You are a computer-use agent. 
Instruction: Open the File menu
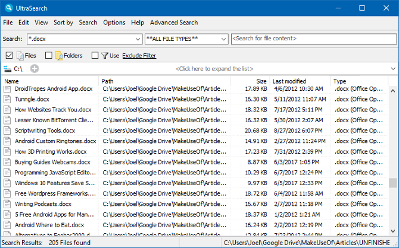pyautogui.click(x=8, y=23)
